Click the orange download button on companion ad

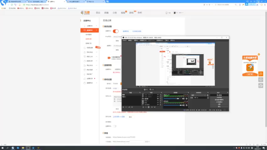[x=250, y=74]
